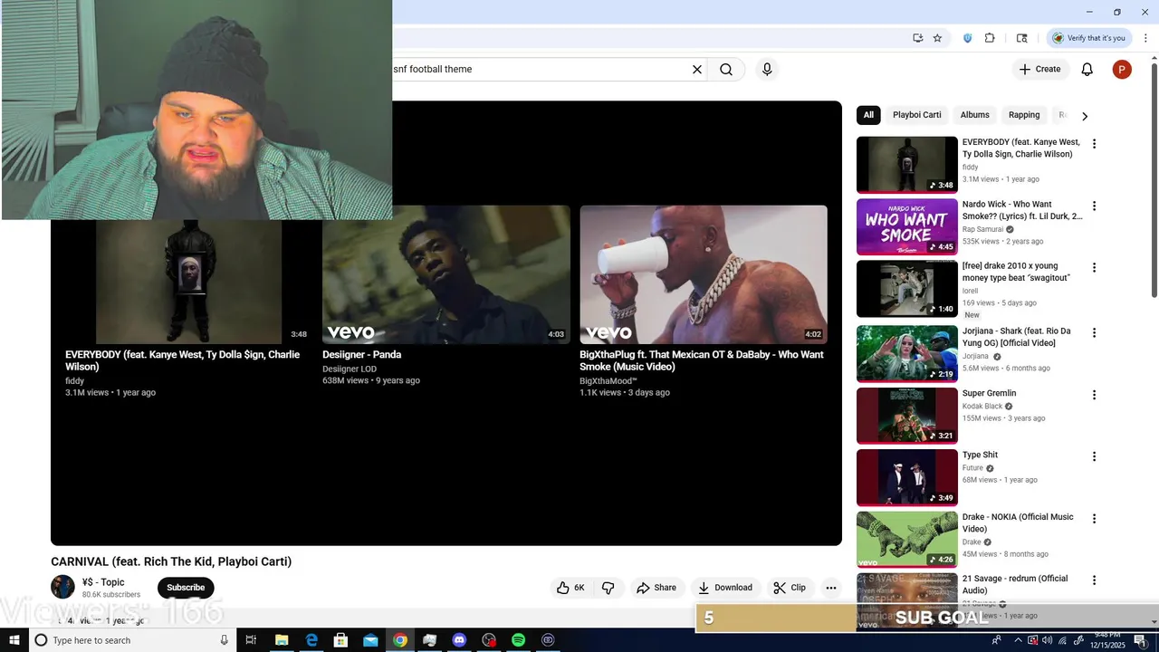Screen dimensions: 1159x652
Task: Click the Rap Samurai channel name
Action: tap(982, 230)
